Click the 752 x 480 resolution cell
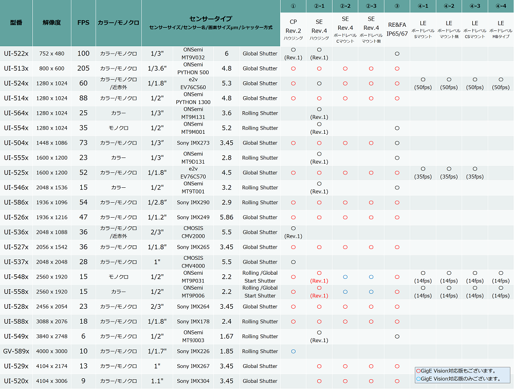Screen dimensions: 514x389 52,54
